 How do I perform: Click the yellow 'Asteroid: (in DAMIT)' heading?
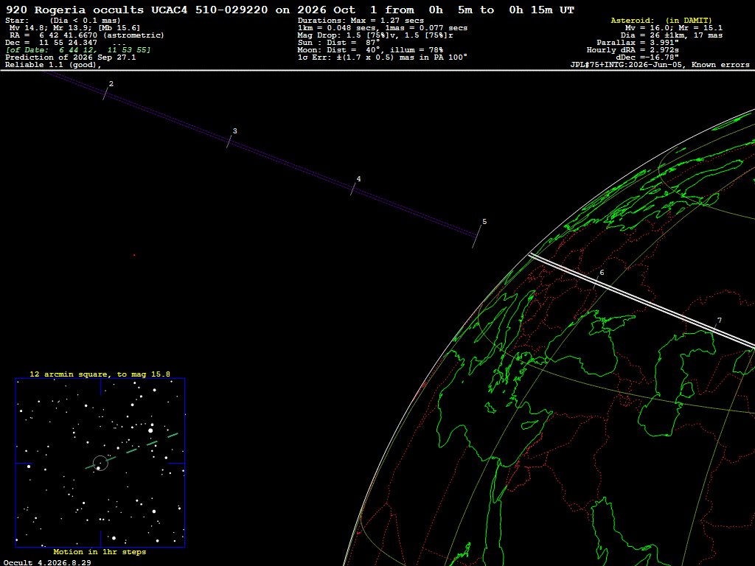[661, 20]
